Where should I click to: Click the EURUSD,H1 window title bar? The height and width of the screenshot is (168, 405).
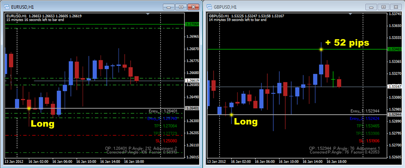click(x=85, y=7)
